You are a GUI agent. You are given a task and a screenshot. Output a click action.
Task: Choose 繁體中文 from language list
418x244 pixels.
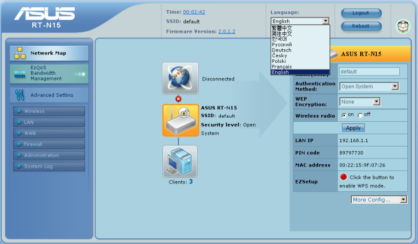(x=300, y=28)
